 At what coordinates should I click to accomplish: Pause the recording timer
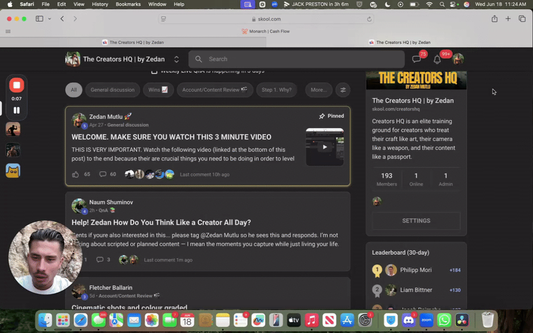coord(16,110)
